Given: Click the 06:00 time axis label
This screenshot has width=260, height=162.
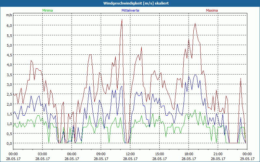Looking at the screenshot, I should (x=71, y=154).
